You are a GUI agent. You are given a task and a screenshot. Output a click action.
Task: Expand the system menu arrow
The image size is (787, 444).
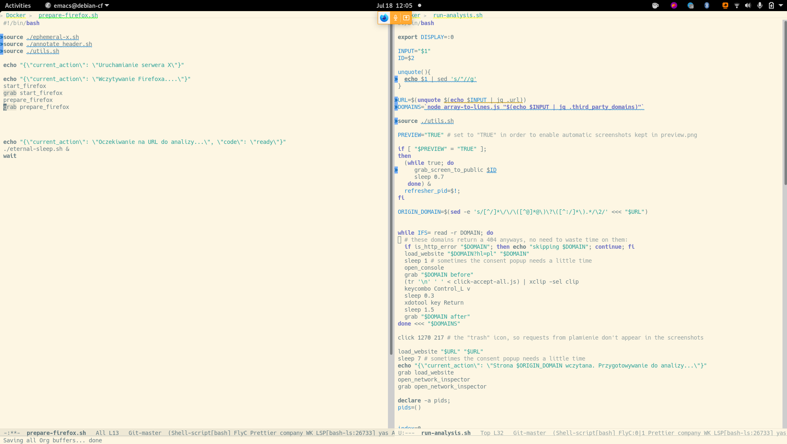click(781, 5)
